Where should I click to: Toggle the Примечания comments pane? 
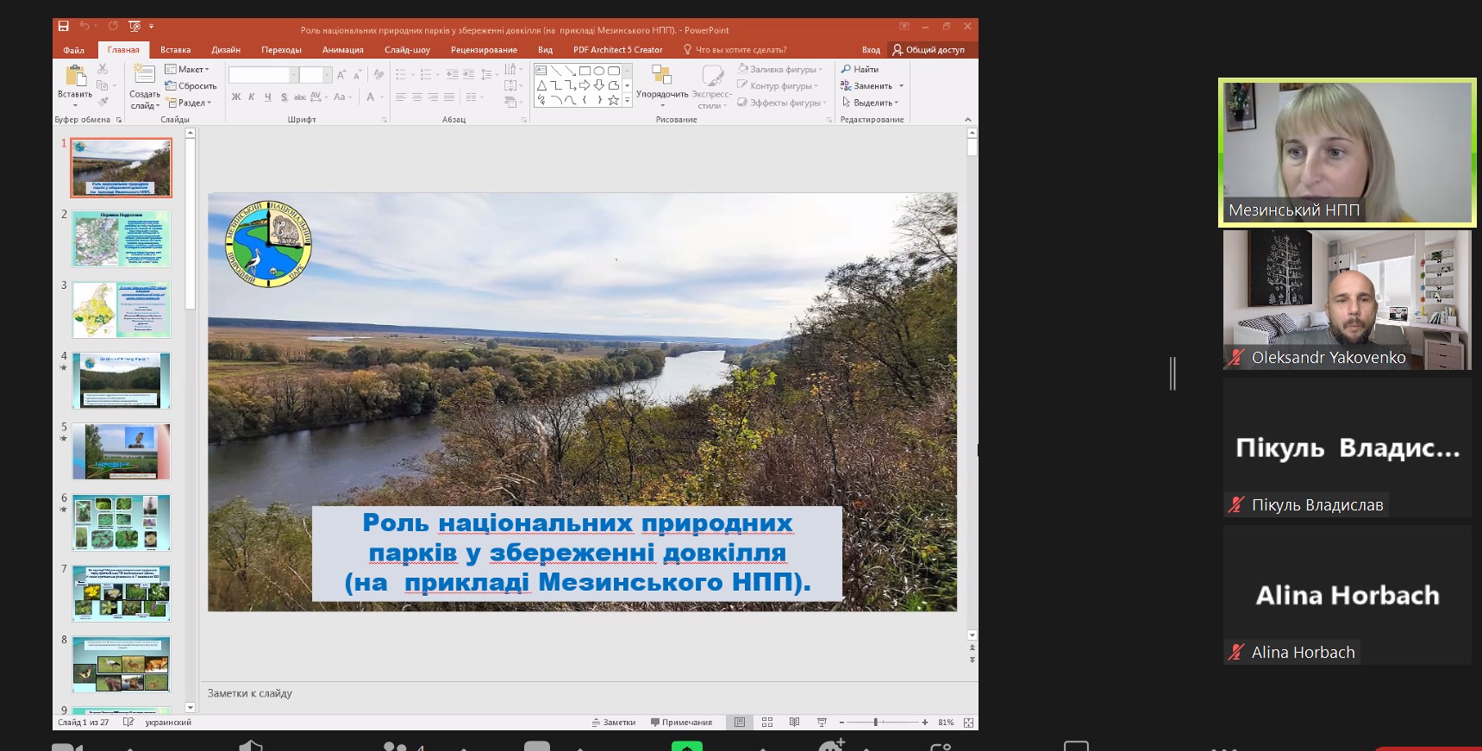(682, 723)
